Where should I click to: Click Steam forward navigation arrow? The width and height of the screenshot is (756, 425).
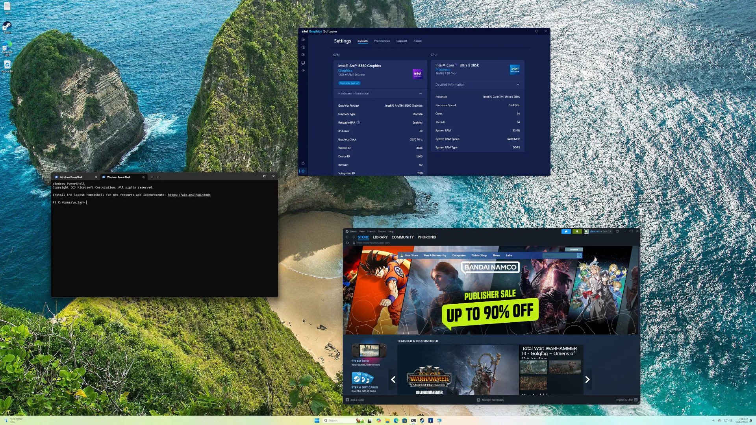(x=353, y=237)
